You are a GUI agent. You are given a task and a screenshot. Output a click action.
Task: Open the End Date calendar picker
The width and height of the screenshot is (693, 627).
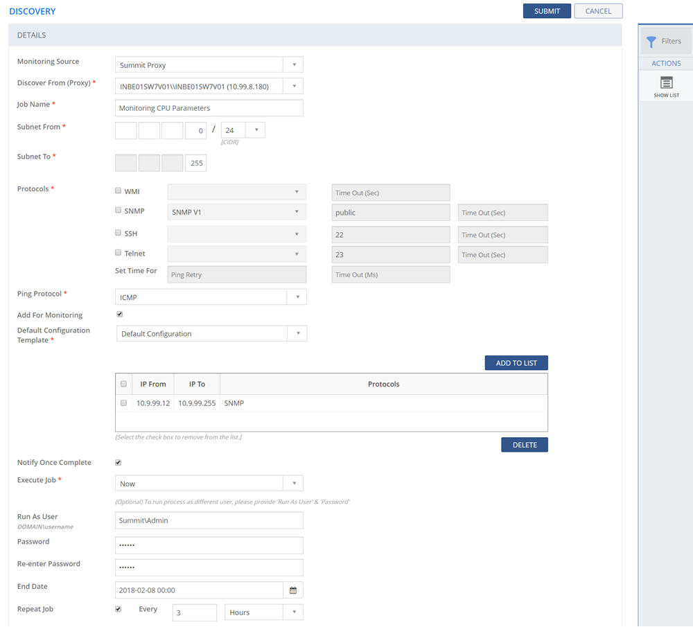coord(293,590)
